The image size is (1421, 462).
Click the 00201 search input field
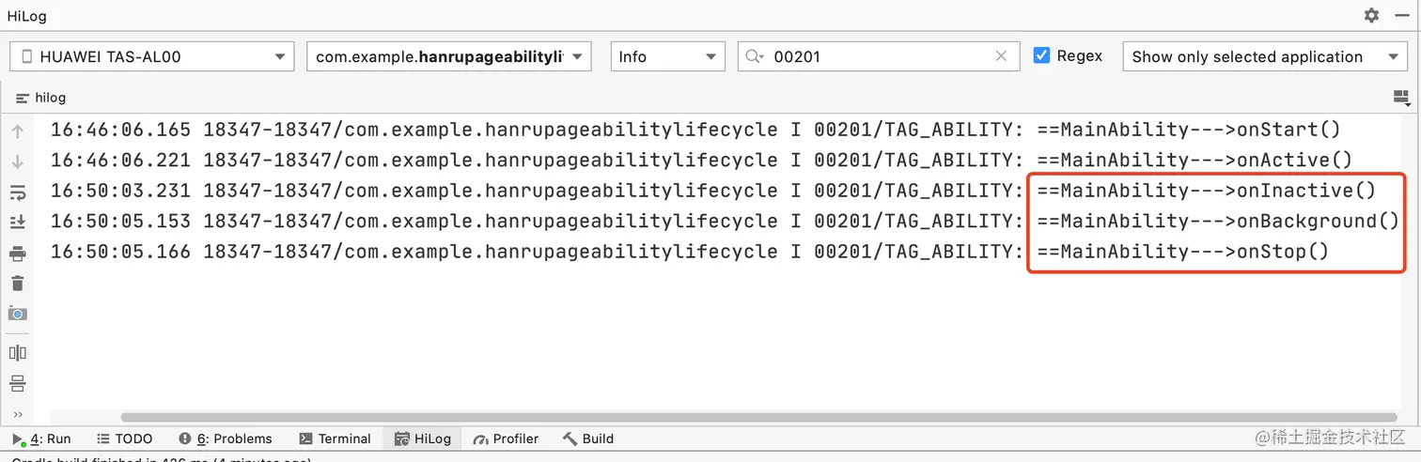tap(879, 56)
